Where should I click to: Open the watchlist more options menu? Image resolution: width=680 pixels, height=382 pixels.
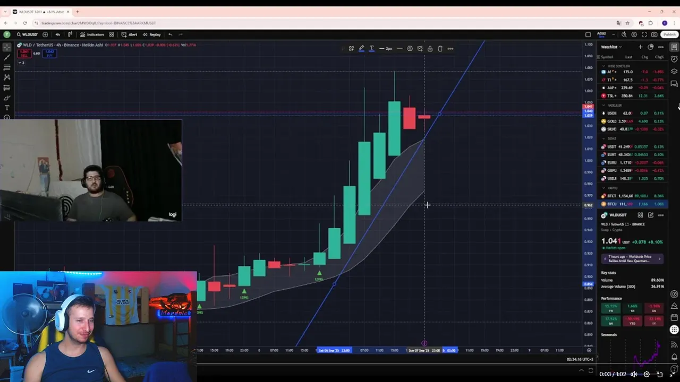[660, 47]
